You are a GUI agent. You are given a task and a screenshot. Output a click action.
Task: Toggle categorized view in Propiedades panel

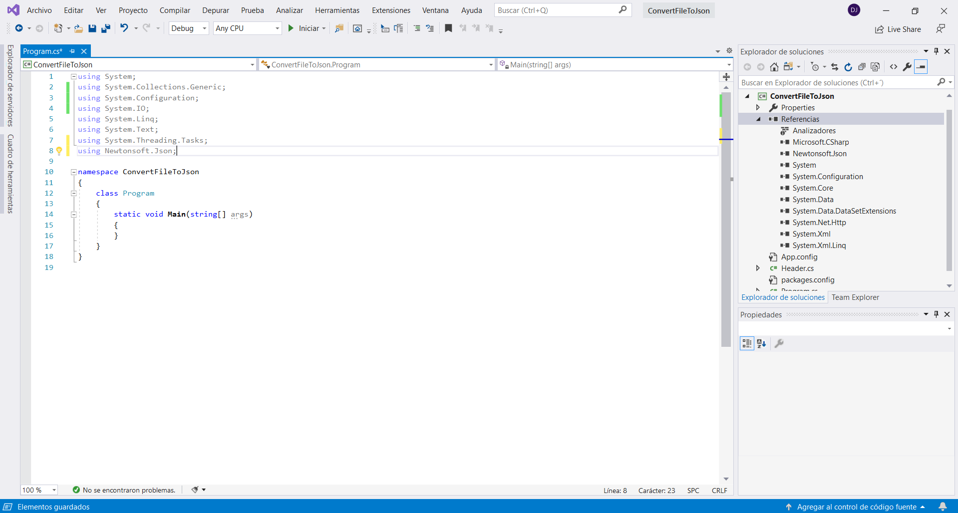pos(747,343)
